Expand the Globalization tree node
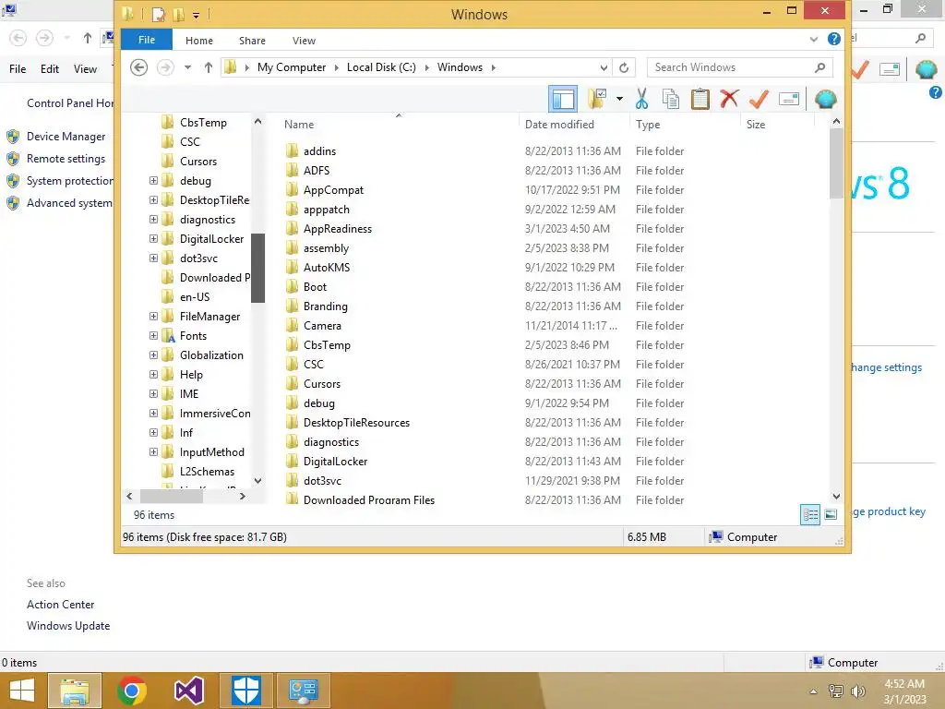 pos(153,354)
